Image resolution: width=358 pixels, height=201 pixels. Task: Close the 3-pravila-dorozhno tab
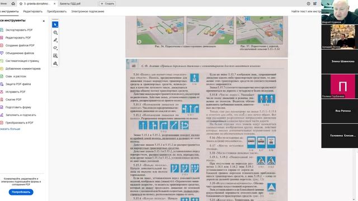click(x=55, y=4)
